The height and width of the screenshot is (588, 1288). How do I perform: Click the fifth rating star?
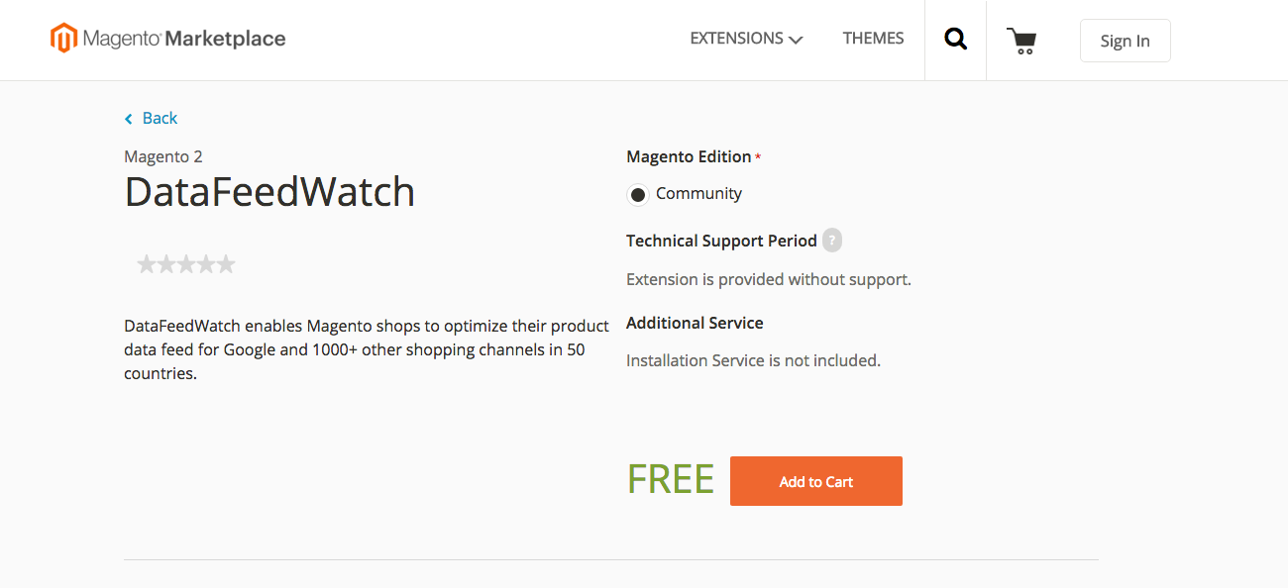tap(226, 264)
